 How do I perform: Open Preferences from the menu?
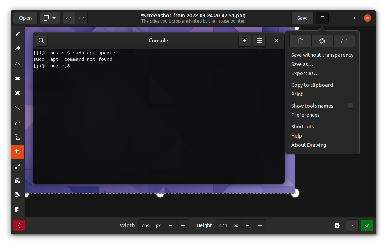pyautogui.click(x=305, y=115)
